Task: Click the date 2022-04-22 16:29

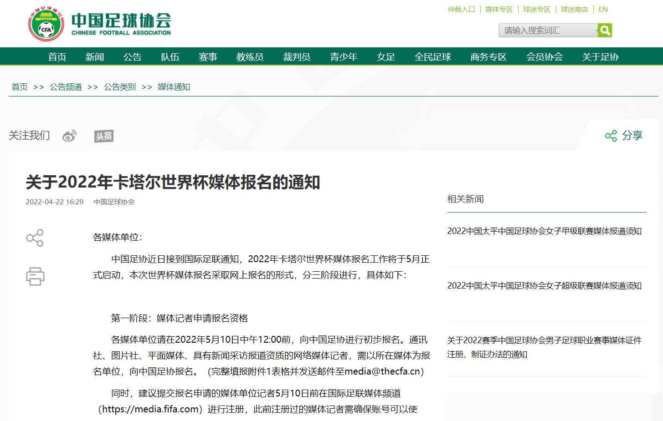Action: (55, 202)
